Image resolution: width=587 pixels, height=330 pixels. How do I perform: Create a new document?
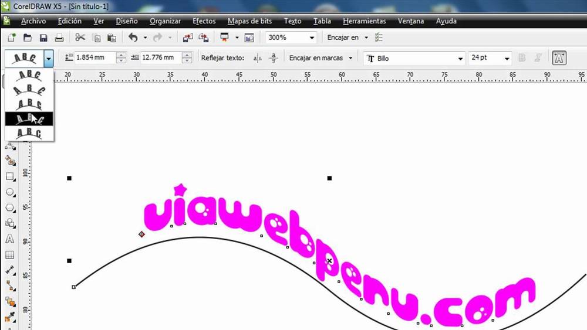tap(11, 38)
